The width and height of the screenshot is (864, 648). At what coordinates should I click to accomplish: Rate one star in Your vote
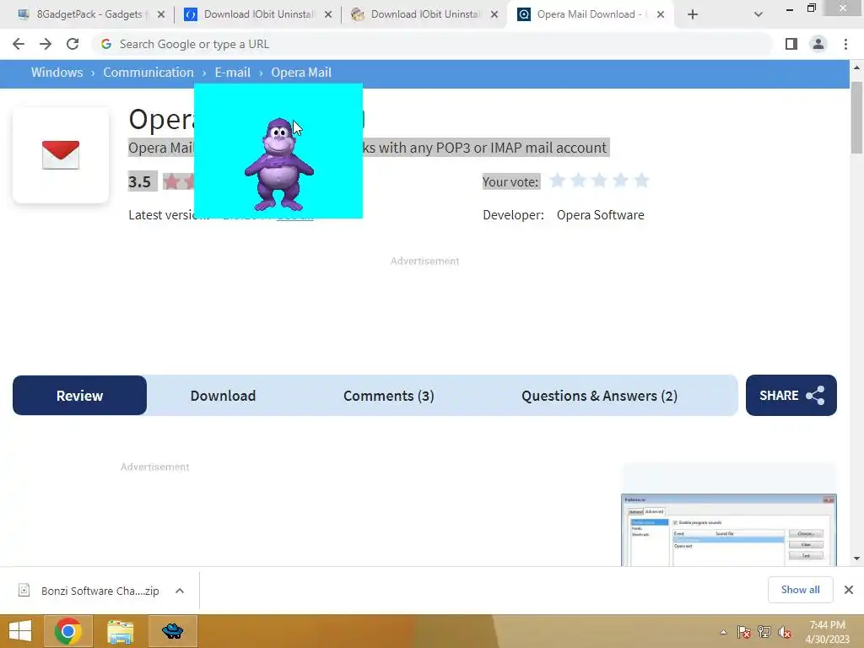pyautogui.click(x=558, y=181)
